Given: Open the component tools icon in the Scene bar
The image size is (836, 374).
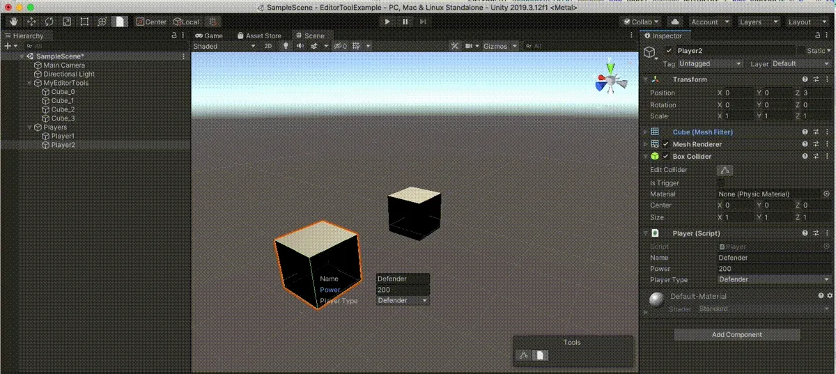Looking at the screenshot, I should [x=454, y=46].
